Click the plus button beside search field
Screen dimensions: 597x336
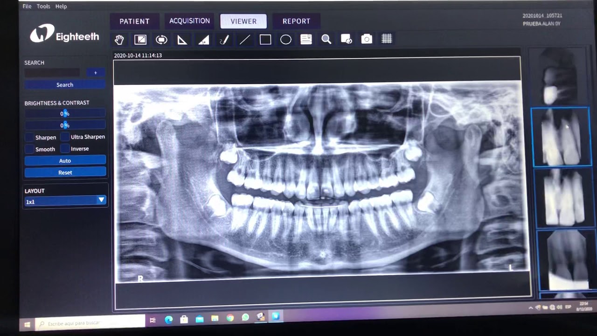pos(96,73)
